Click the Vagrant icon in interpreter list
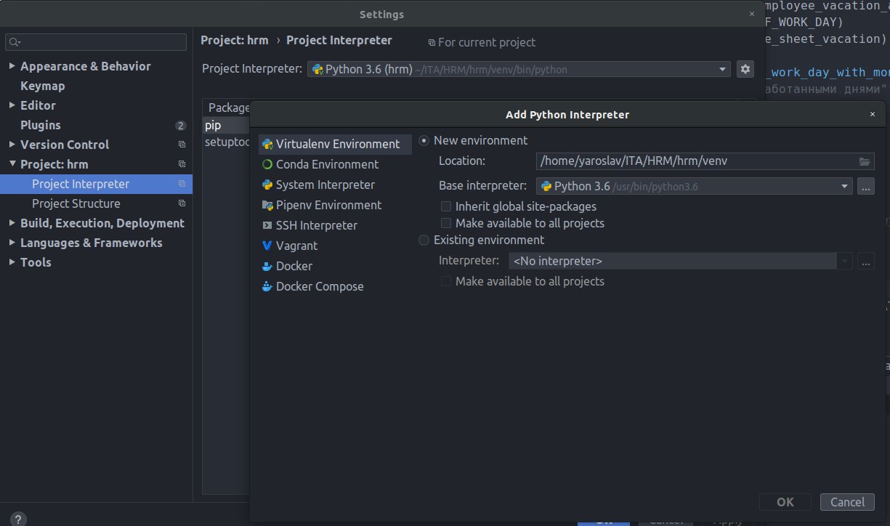The height and width of the screenshot is (526, 890). 267,246
